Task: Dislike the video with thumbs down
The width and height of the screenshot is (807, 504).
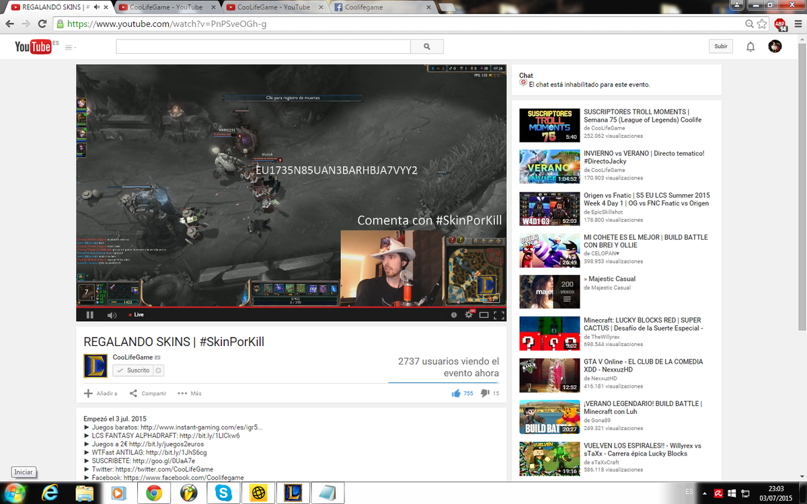Action: (x=490, y=393)
